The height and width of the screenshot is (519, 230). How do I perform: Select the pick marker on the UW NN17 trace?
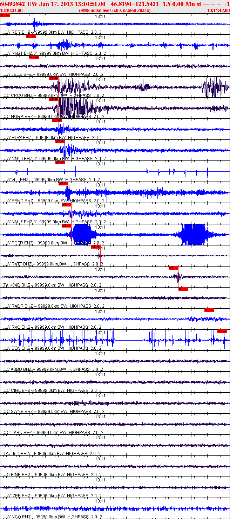(x=66, y=205)
